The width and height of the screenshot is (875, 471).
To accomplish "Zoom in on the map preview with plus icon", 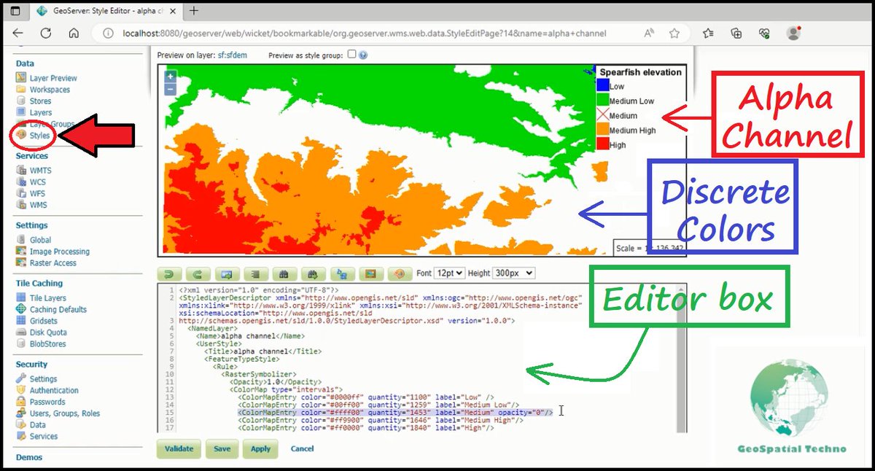I will click(x=170, y=77).
